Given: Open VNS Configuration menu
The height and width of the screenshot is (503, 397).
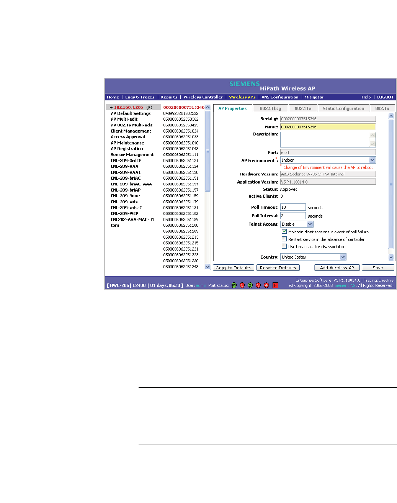Looking at the screenshot, I should tap(280, 97).
